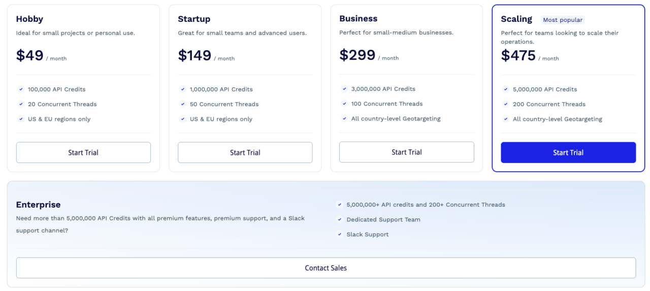Click the Startup plan Start Trial button
Viewport: 650px width, 291px height.
245,152
